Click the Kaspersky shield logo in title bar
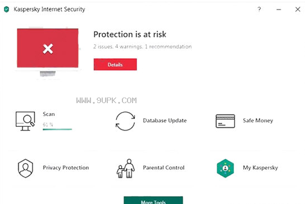The image size is (305, 204). click(6, 9)
